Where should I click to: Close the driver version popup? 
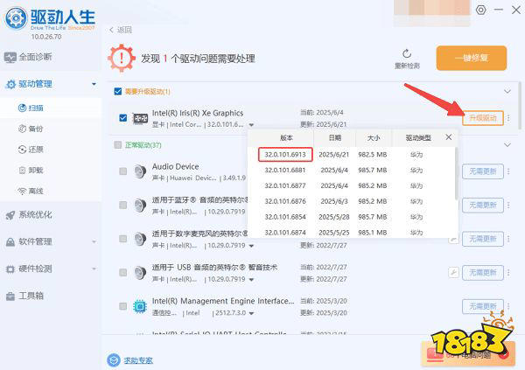pos(449,137)
